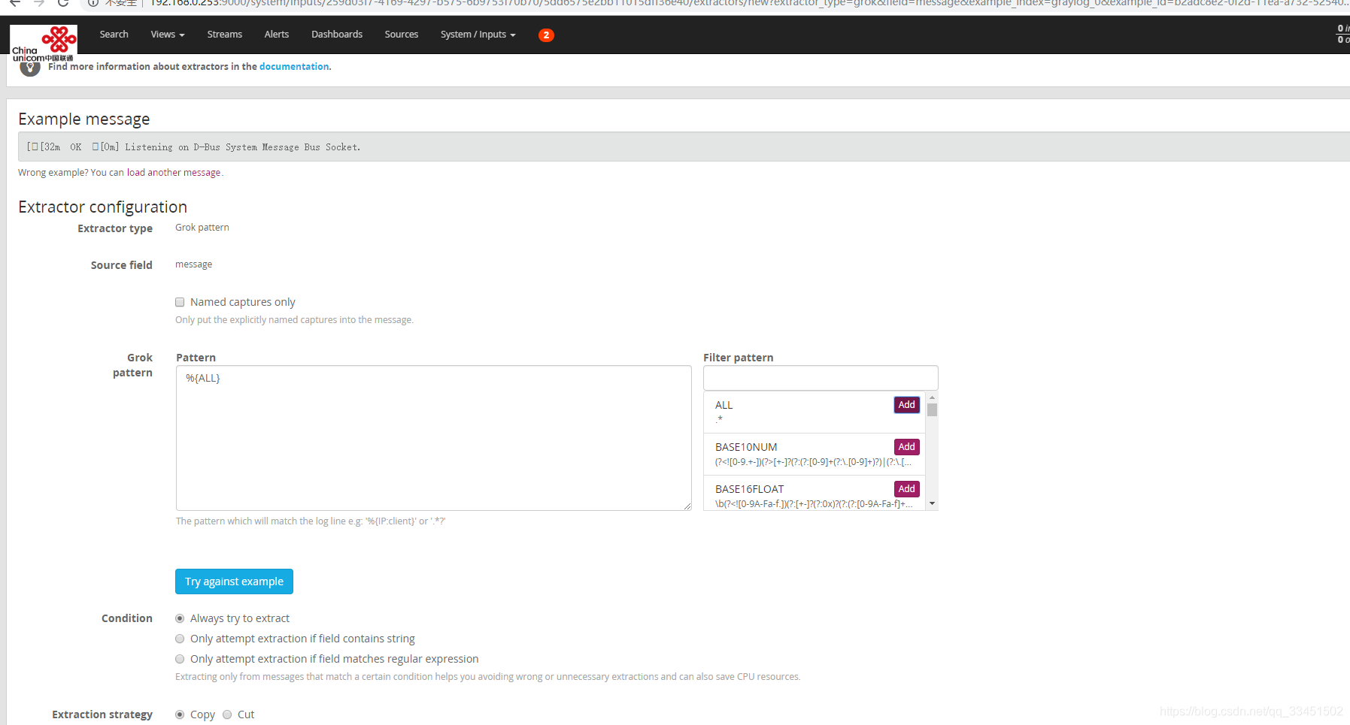Open the notifications badge showing 2

click(546, 35)
